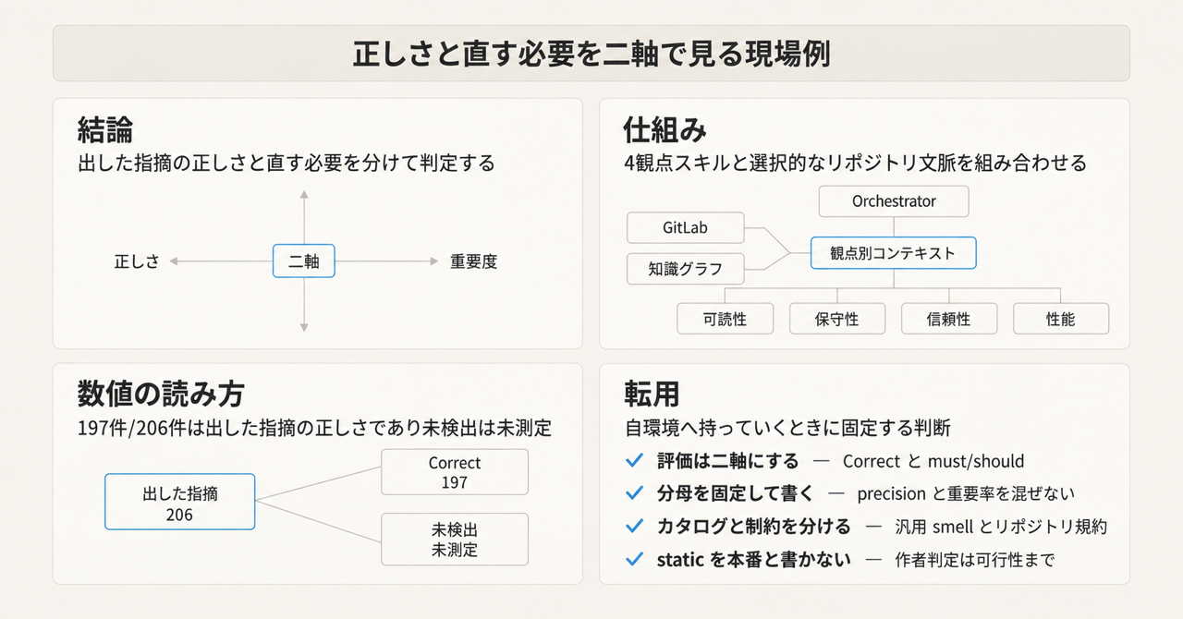
Task: Click the checkmark beside static を本番と書かない
Action: pyautogui.click(x=634, y=559)
